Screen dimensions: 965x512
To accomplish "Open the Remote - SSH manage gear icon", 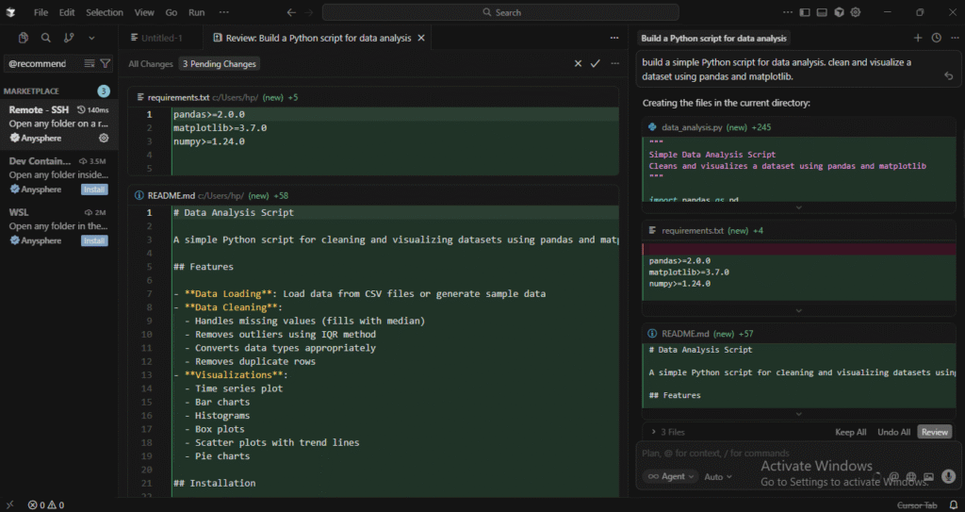I will click(x=104, y=138).
